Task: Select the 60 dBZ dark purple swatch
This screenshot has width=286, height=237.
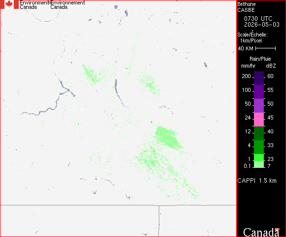Action: coord(259,78)
